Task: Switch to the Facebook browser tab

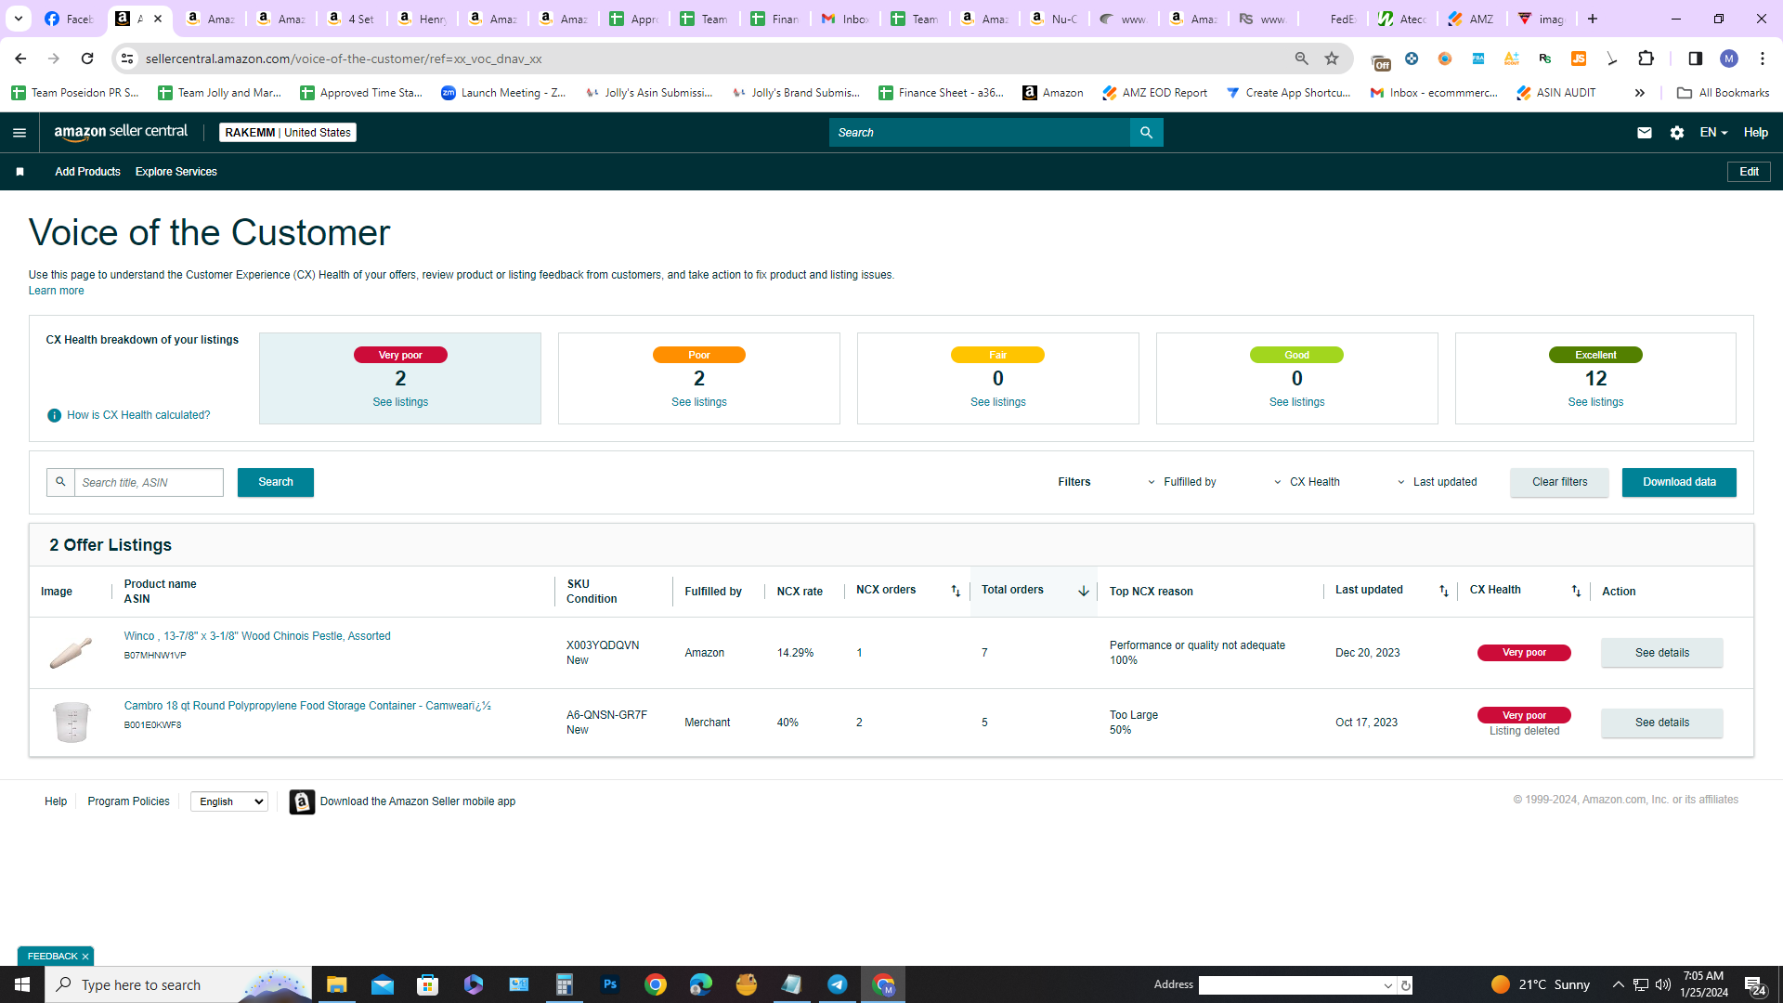Action: point(71,19)
